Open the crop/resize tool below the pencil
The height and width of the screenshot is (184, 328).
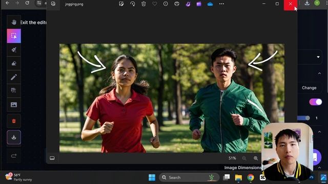[x=14, y=90]
